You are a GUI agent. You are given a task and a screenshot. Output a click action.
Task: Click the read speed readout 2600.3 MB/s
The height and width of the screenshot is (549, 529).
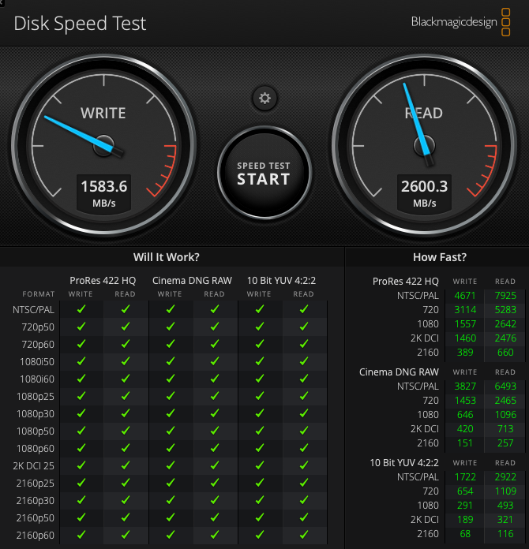pos(424,193)
